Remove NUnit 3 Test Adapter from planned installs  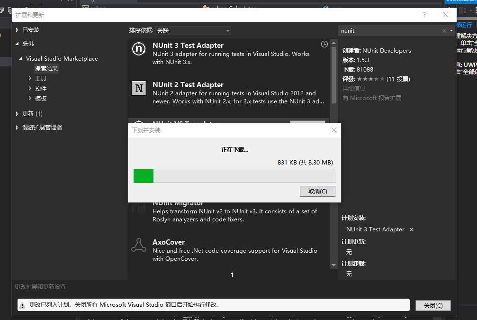pyautogui.click(x=412, y=229)
